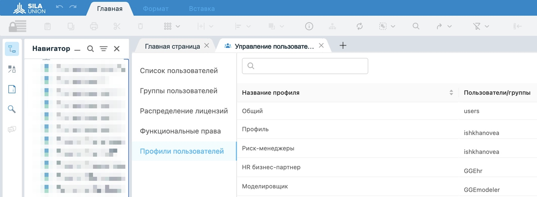This screenshot has width=537, height=197.
Task: Select the tree navigator sidebar icon
Action: (x=12, y=49)
